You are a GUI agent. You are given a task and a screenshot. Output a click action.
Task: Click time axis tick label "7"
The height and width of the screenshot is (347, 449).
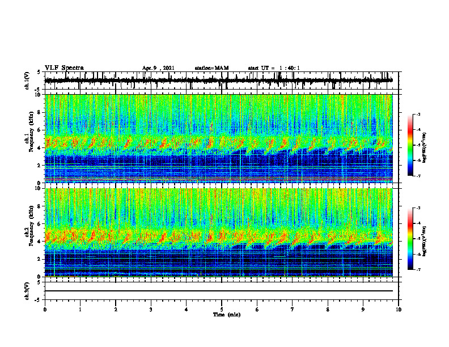click(293, 310)
